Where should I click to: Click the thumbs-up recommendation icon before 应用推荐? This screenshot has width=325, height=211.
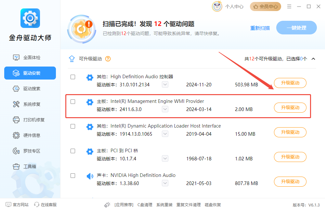coord(107,205)
